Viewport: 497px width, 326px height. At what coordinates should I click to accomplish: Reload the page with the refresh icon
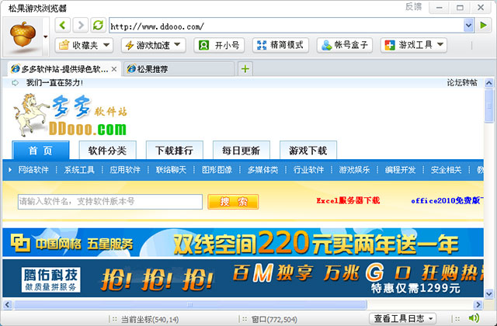pyautogui.click(x=99, y=26)
